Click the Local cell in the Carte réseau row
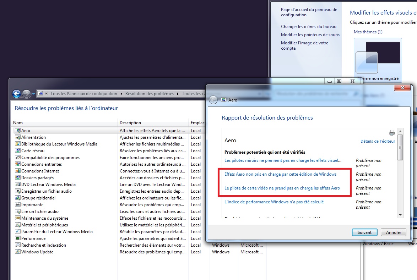Viewport: 417px width, 280px height. tap(196, 150)
